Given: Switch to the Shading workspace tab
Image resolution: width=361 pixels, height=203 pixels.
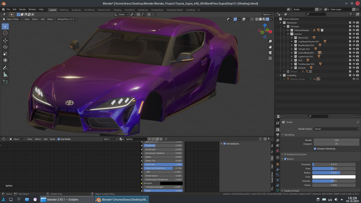Looking at the screenshot, I should [117, 10].
